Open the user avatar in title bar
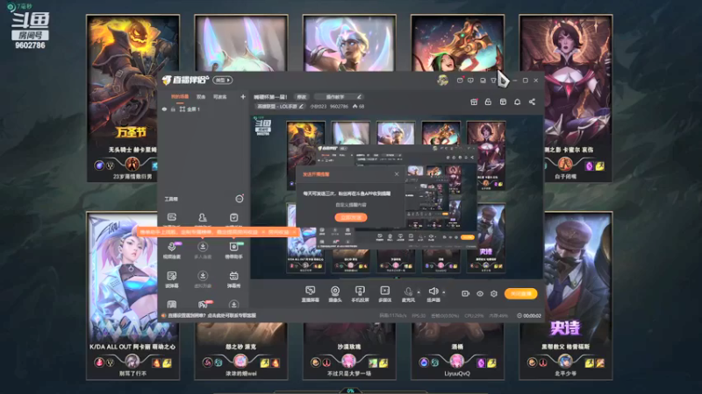 click(442, 81)
